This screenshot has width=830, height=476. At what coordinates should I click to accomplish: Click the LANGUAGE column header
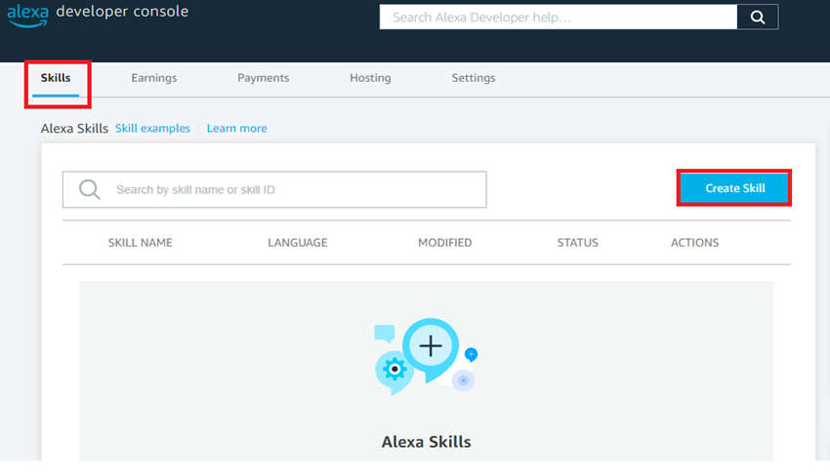click(298, 243)
